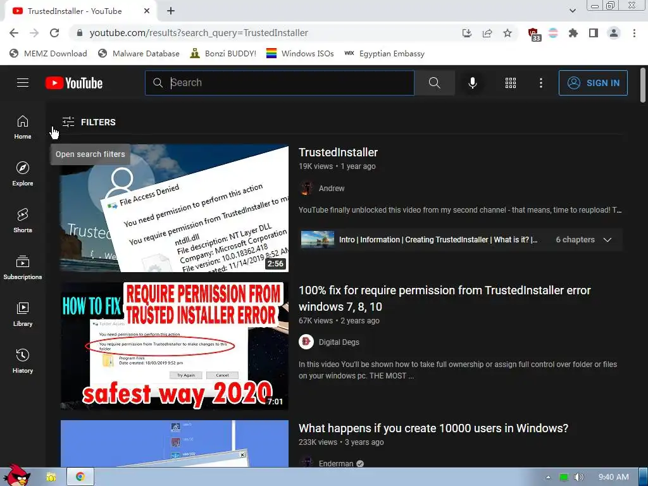The width and height of the screenshot is (648, 486).
Task: Reload the page with the refresh icon
Action: (x=54, y=33)
